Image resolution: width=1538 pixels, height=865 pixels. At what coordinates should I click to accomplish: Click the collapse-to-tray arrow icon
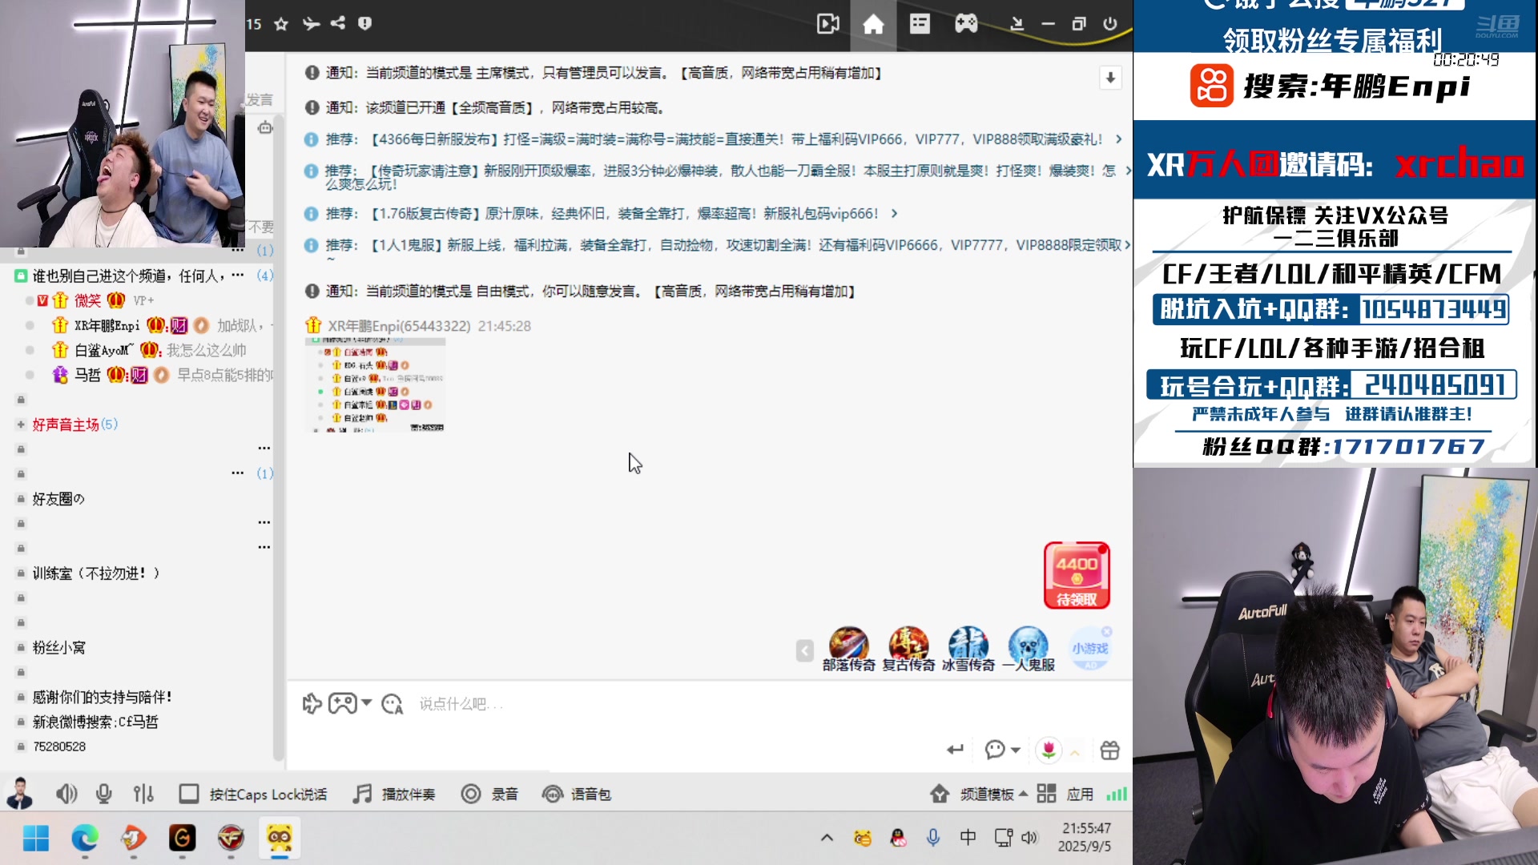1017,24
